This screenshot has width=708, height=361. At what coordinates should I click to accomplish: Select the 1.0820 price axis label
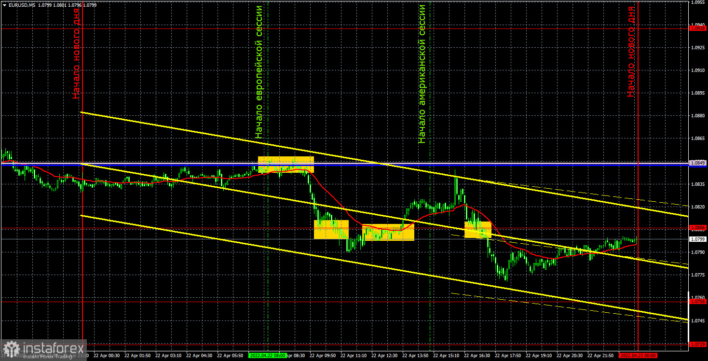click(698, 207)
